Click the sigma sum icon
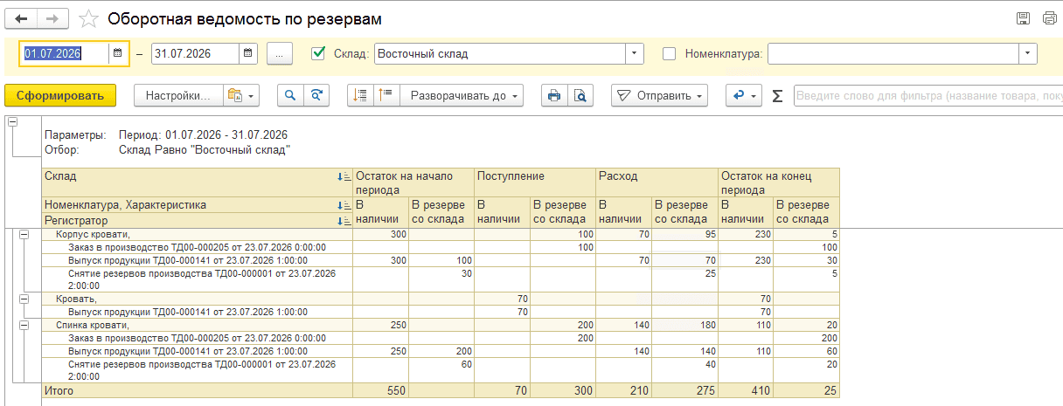Image resolution: width=1063 pixels, height=406 pixels. tap(777, 96)
